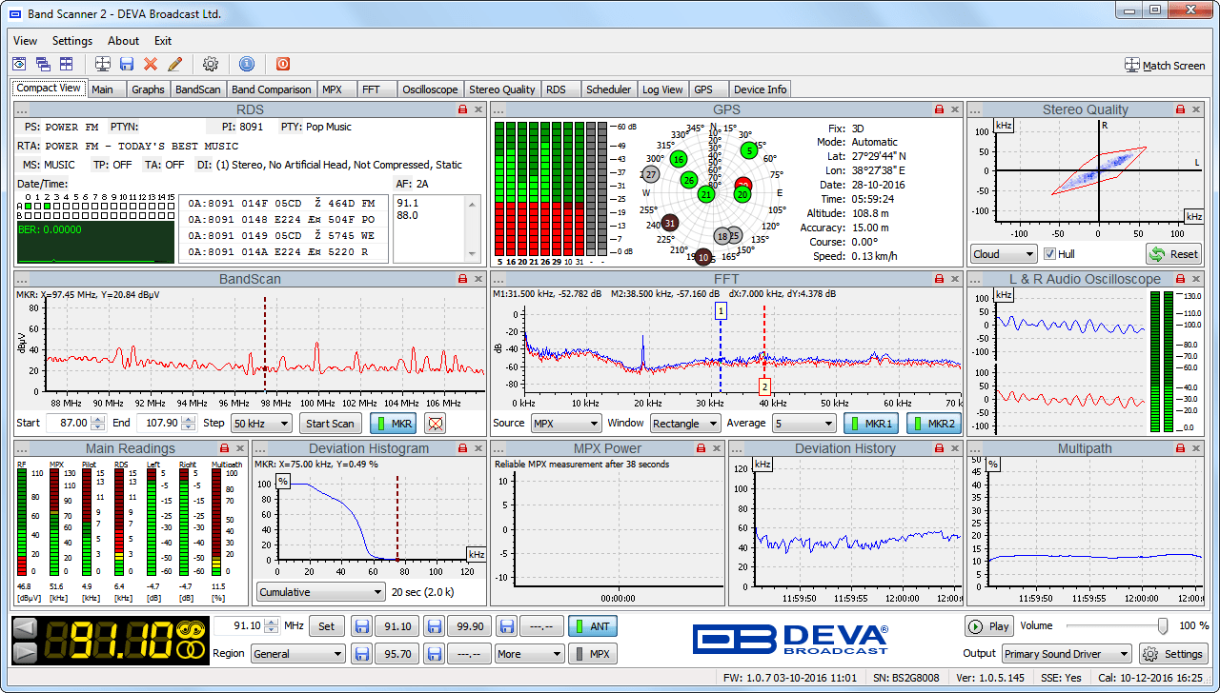Toggle the BandScan MKR marker button
1220x693 pixels.
point(393,424)
